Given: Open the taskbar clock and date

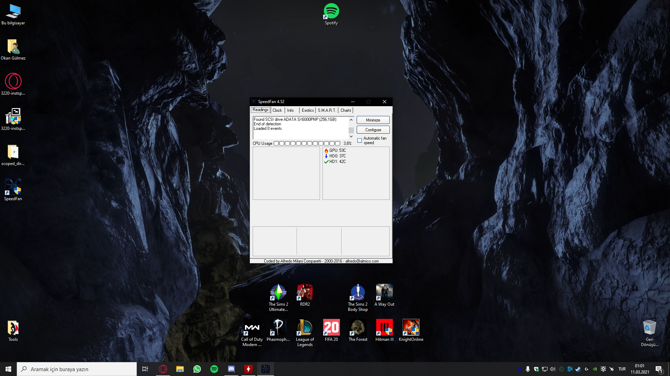Looking at the screenshot, I should (x=640, y=369).
